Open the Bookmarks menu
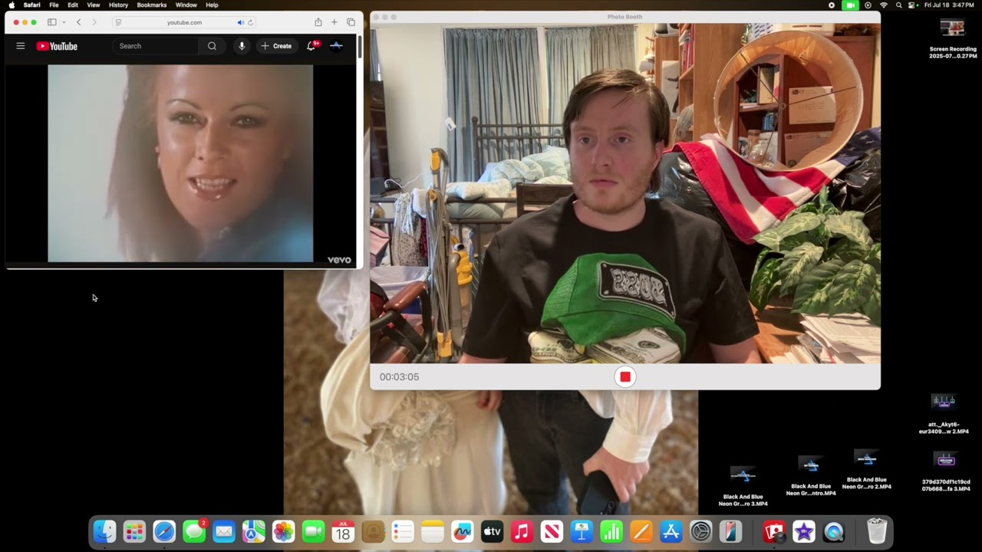The image size is (982, 552). point(152,5)
